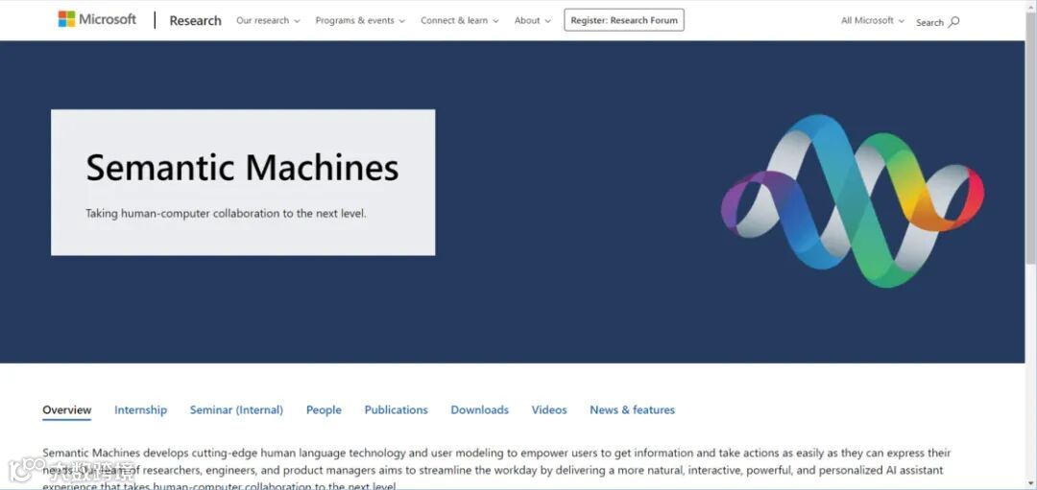Expand the Connect & learn menu

(x=460, y=20)
